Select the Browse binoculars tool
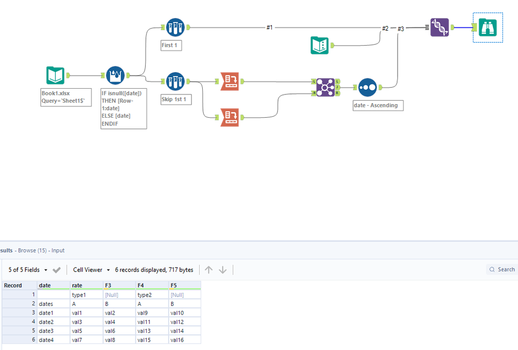518x350 pixels. pyautogui.click(x=487, y=27)
